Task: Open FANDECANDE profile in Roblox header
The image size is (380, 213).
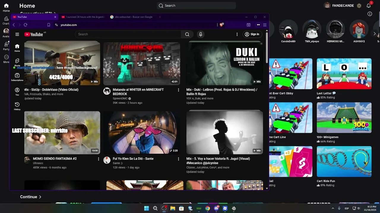Action: pos(339,6)
